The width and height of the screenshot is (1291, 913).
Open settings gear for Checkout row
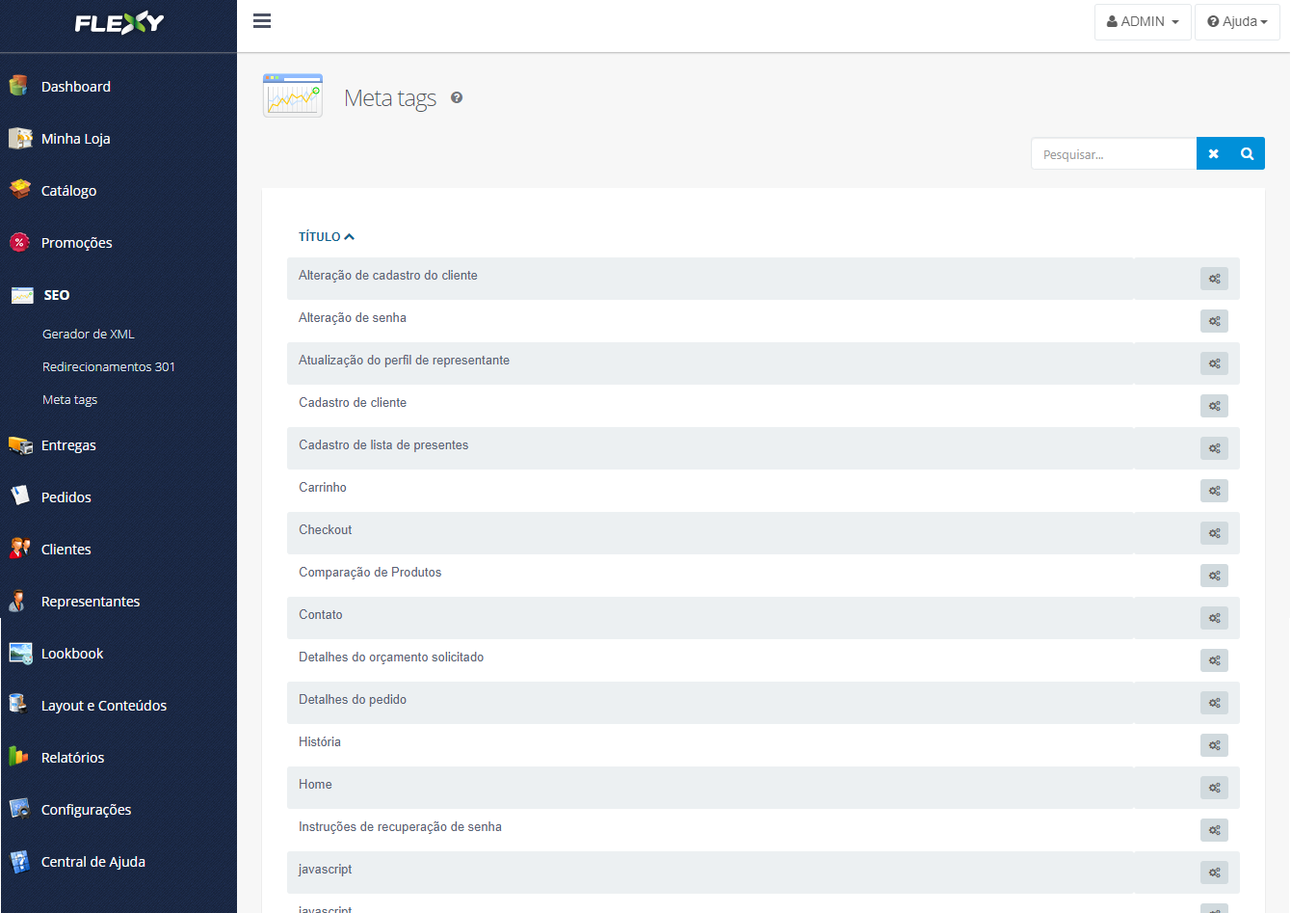(1214, 533)
